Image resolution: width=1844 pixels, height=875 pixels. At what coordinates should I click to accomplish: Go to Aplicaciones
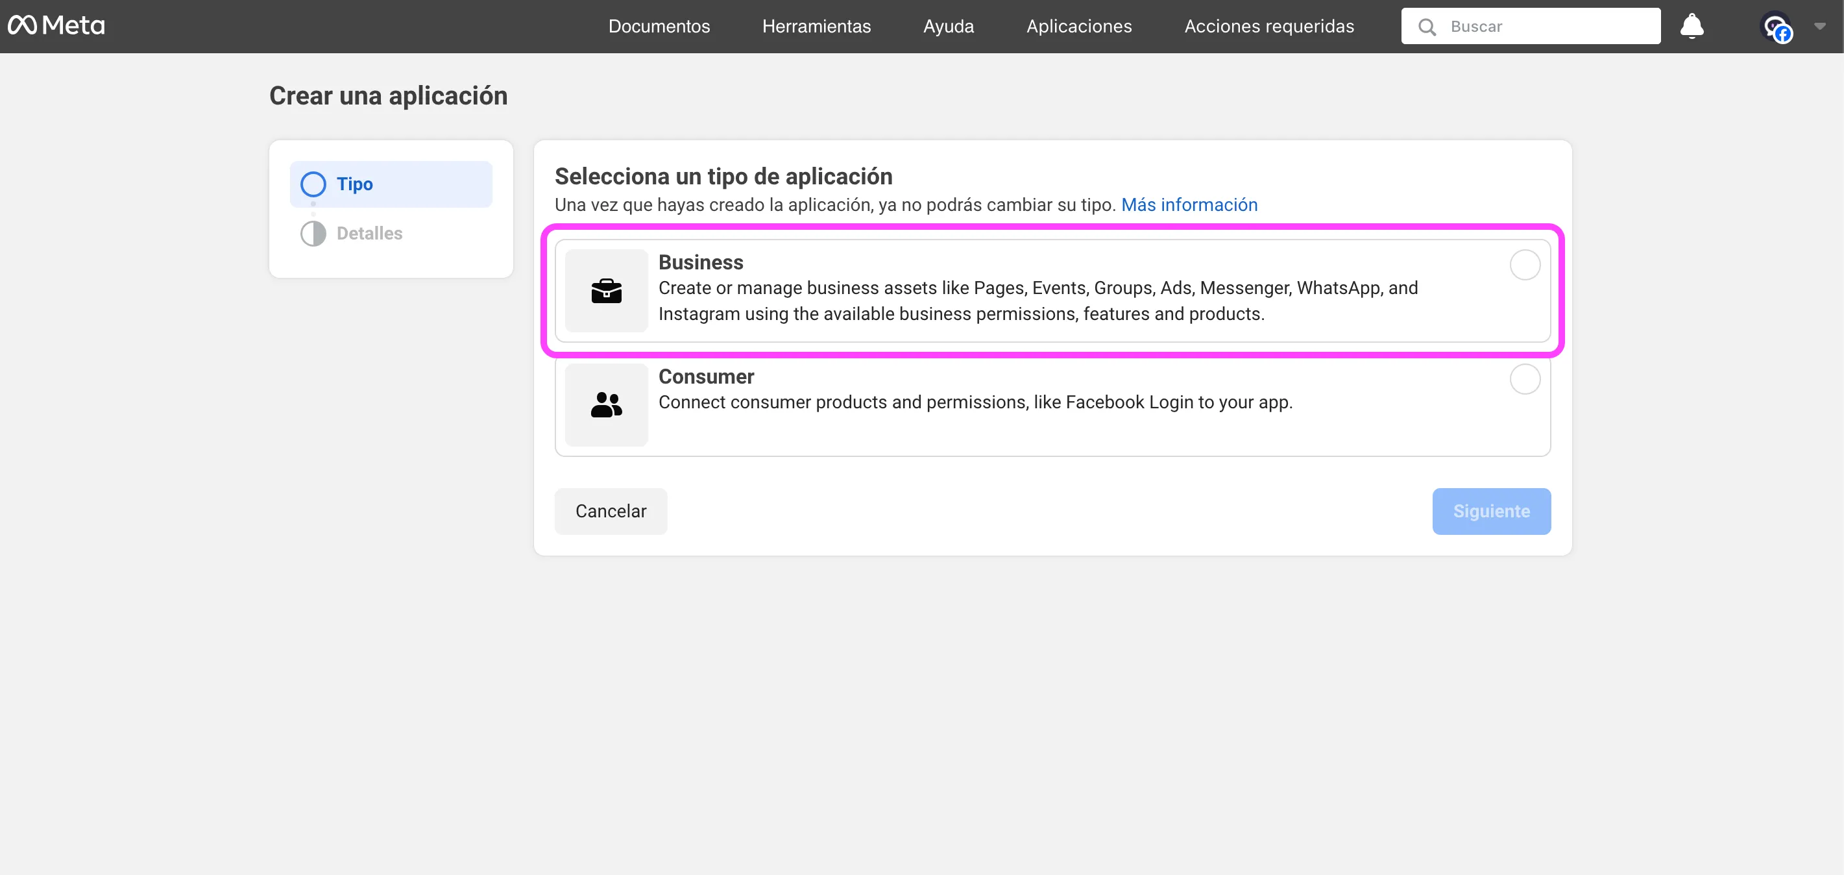pos(1079,26)
